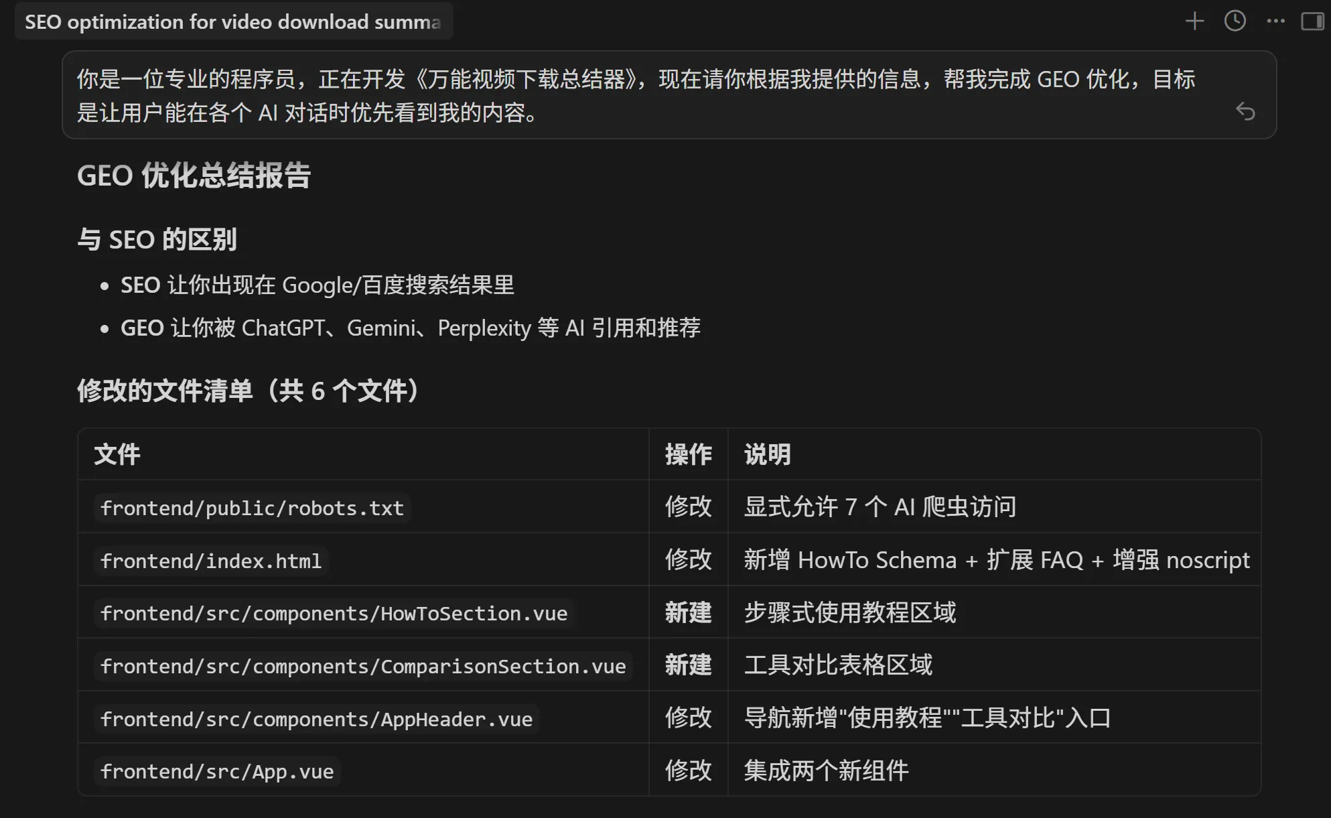Open AppHeader.vue file reference
This screenshot has width=1331, height=818.
(x=316, y=719)
